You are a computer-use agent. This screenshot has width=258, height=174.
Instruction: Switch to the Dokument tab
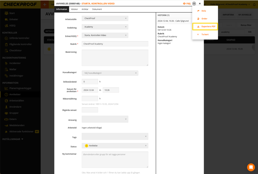pyautogui.click(x=97, y=9)
